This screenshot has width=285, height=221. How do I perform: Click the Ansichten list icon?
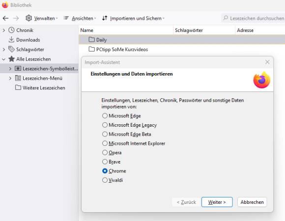(x=66, y=18)
